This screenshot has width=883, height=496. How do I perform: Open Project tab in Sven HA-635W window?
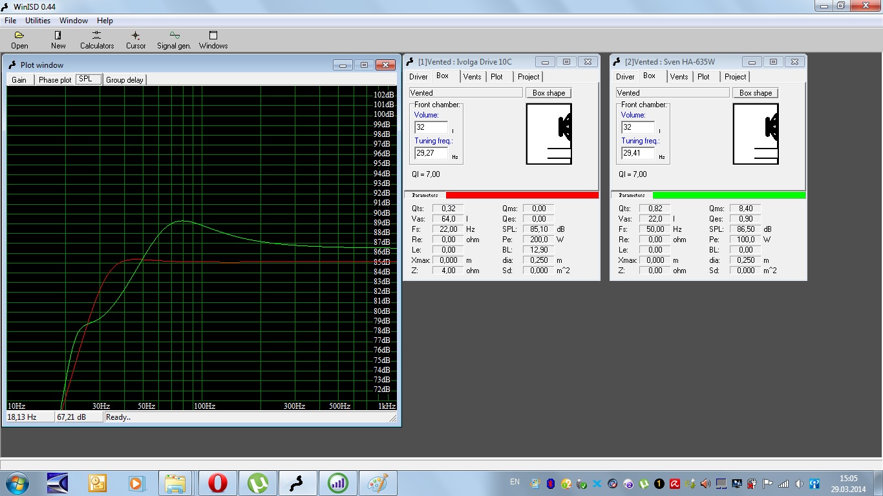click(x=735, y=77)
